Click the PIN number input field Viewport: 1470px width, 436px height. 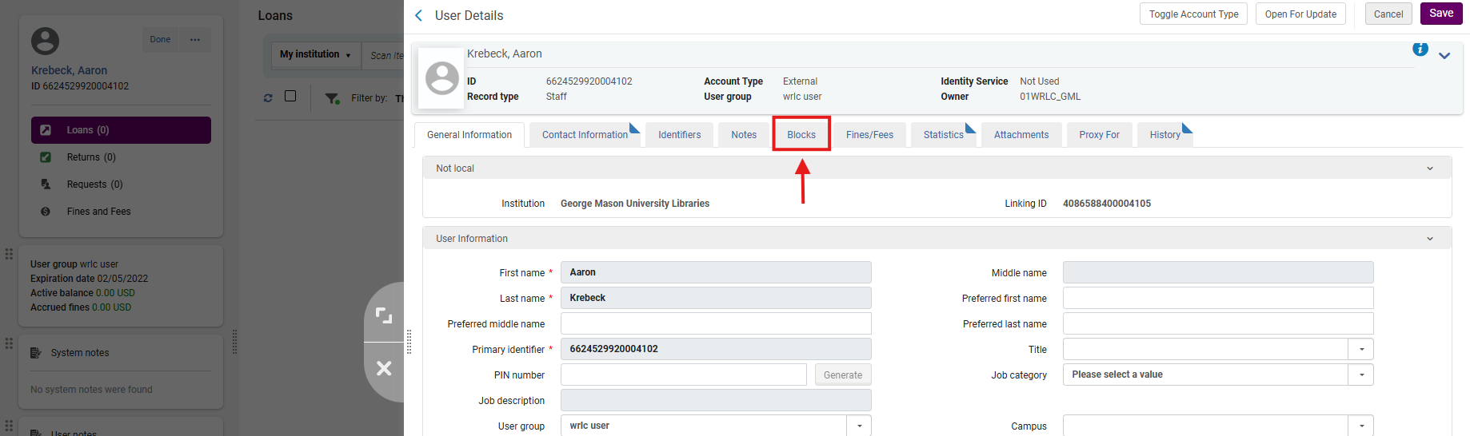[683, 375]
